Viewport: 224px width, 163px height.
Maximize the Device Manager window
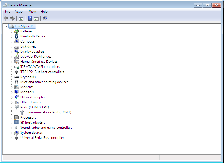coord(207,5)
